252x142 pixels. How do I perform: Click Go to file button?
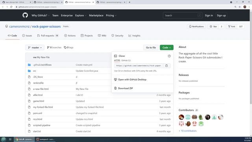point(151,47)
